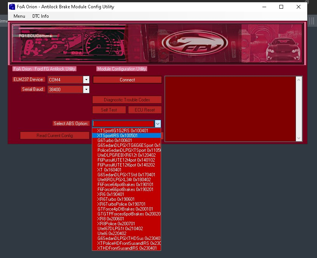Click Read Current Config
Screen dimensions: 317x258
point(54,135)
